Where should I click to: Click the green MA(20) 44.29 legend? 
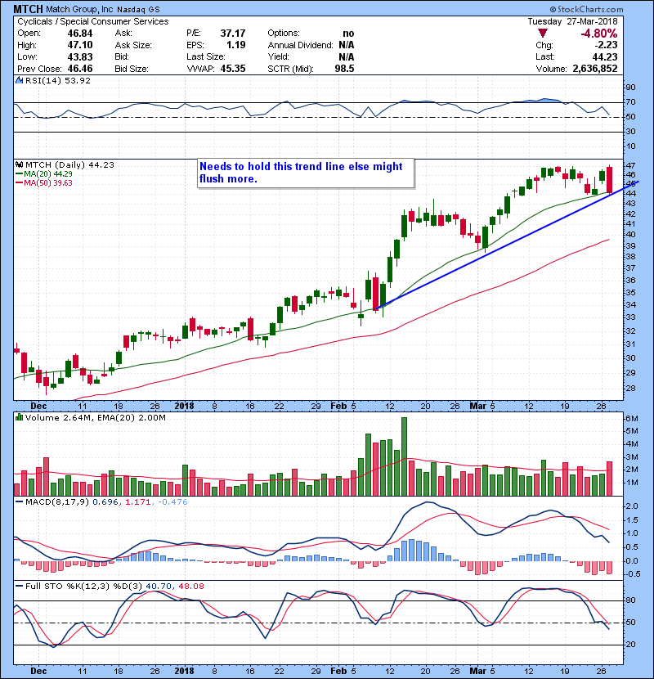(x=43, y=173)
